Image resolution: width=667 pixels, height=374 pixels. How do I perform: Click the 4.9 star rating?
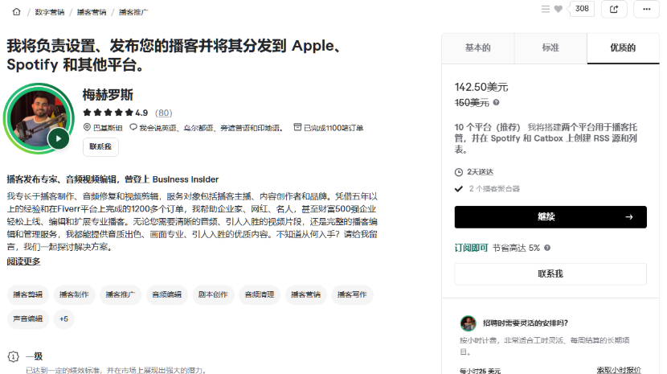point(141,113)
